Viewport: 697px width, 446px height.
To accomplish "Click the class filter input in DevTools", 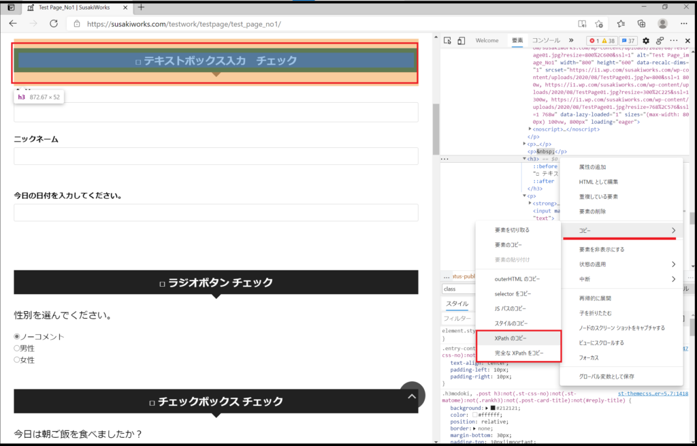I will [x=459, y=289].
